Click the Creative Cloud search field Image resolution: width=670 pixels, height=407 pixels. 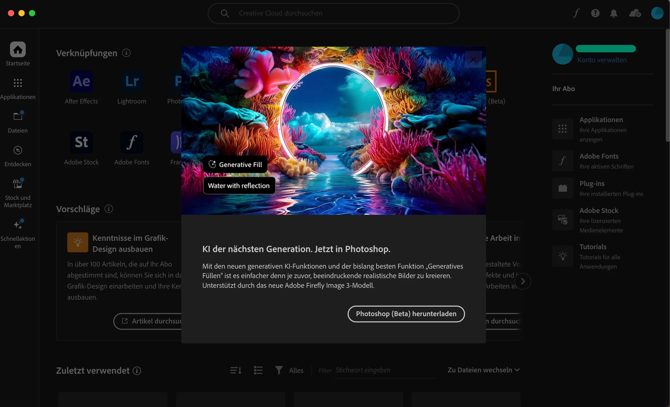click(333, 13)
